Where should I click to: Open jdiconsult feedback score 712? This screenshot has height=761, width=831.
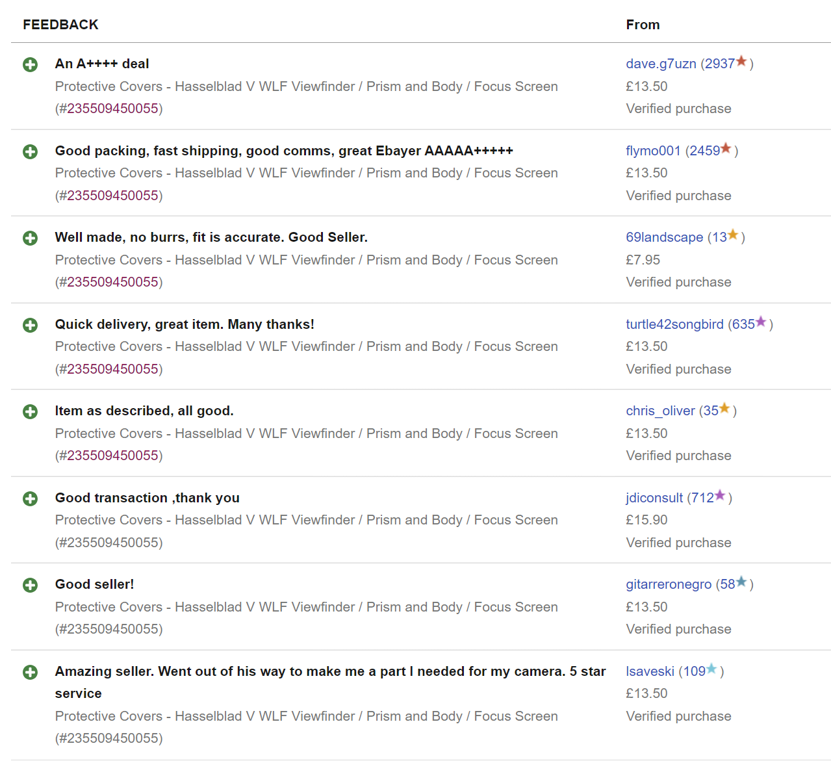(703, 498)
